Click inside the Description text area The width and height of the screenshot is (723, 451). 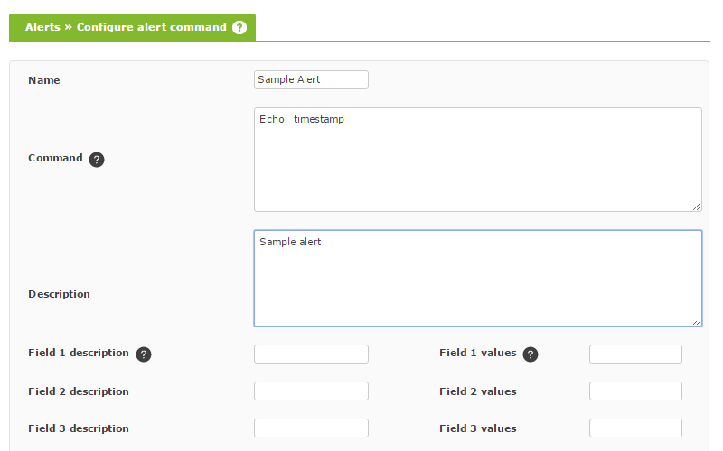click(x=478, y=279)
